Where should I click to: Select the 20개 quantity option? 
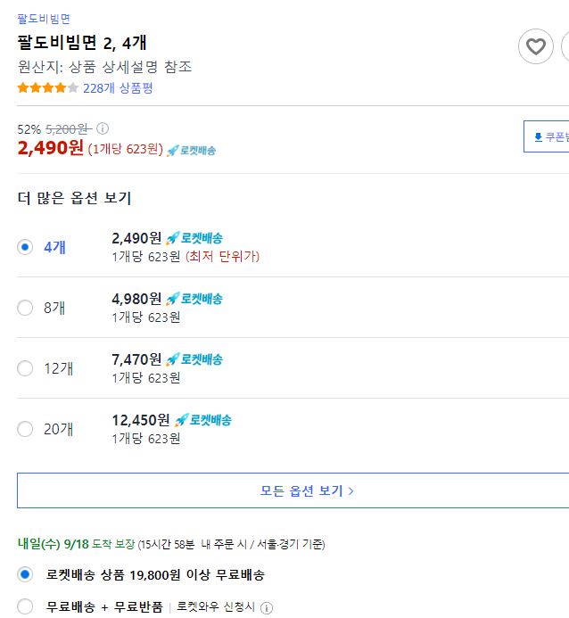tap(25, 429)
